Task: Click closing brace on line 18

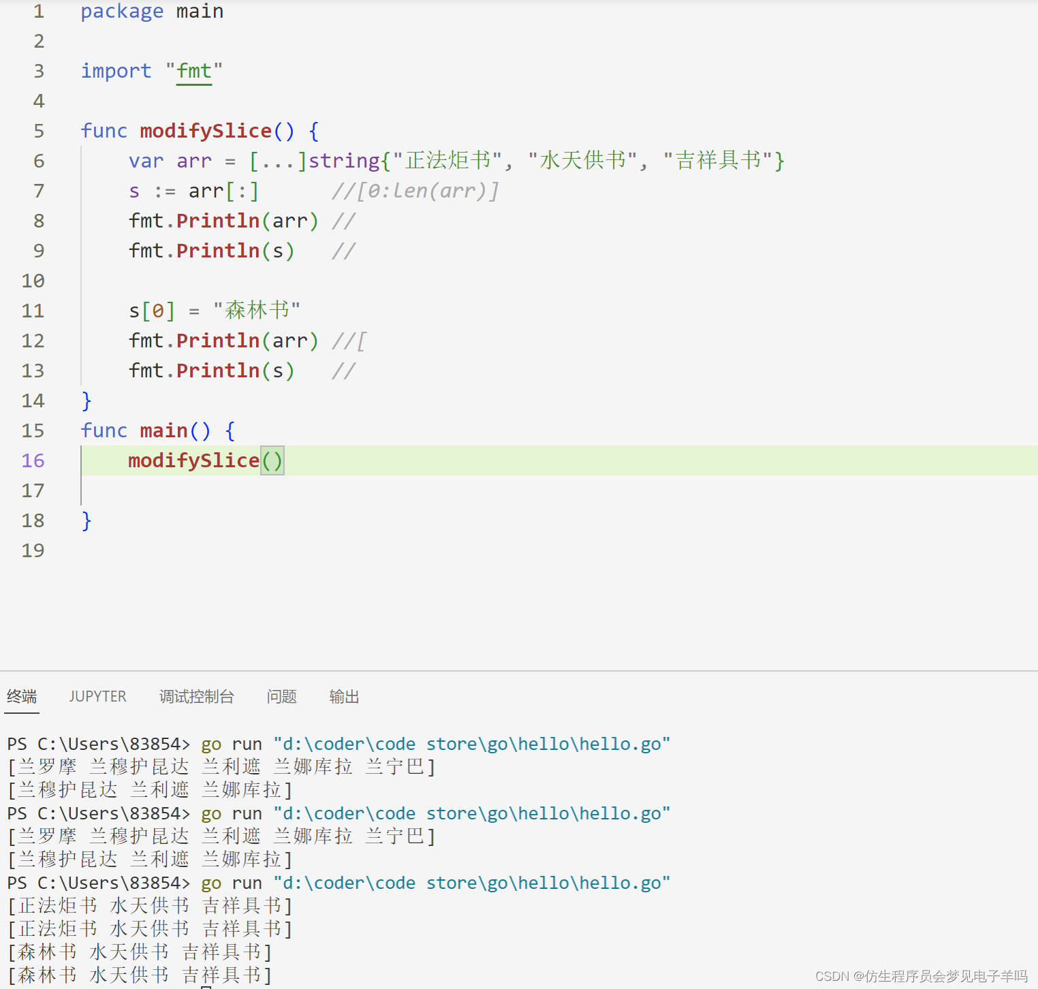Action: (86, 520)
